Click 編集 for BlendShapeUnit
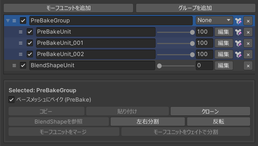This screenshot has height=146, width=258. (223, 66)
